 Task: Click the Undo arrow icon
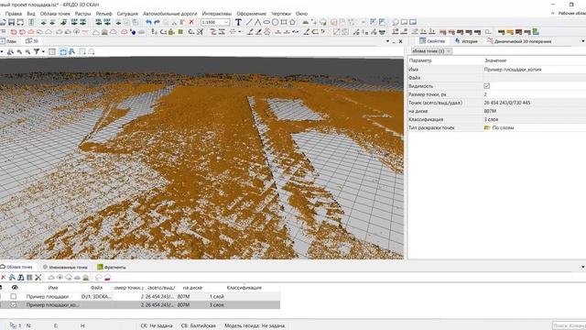coord(148,22)
